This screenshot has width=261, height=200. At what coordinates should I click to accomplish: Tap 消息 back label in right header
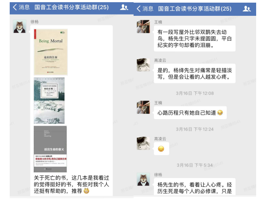(148, 9)
